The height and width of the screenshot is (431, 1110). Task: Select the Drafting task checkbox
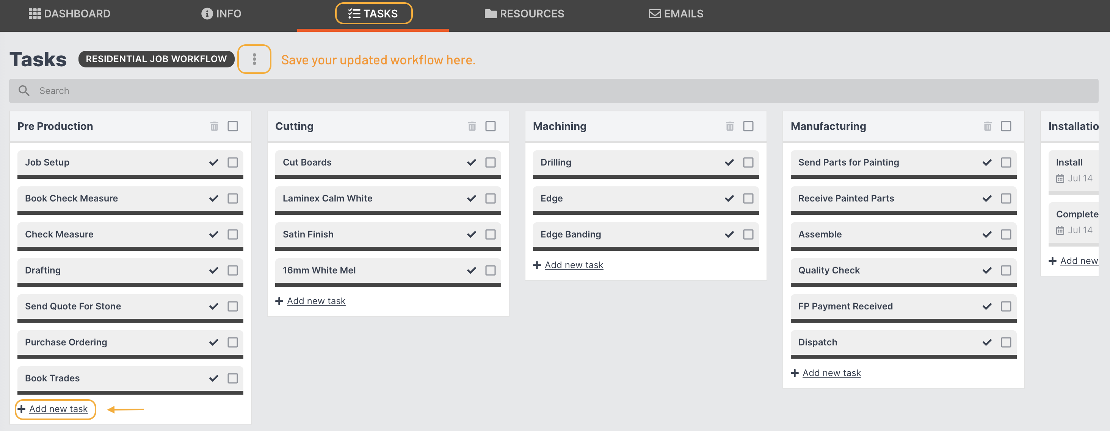[233, 270]
